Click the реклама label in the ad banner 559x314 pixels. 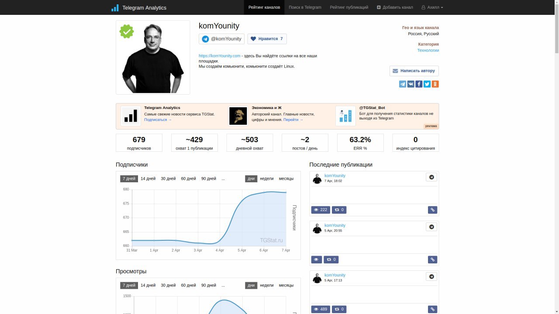click(431, 126)
